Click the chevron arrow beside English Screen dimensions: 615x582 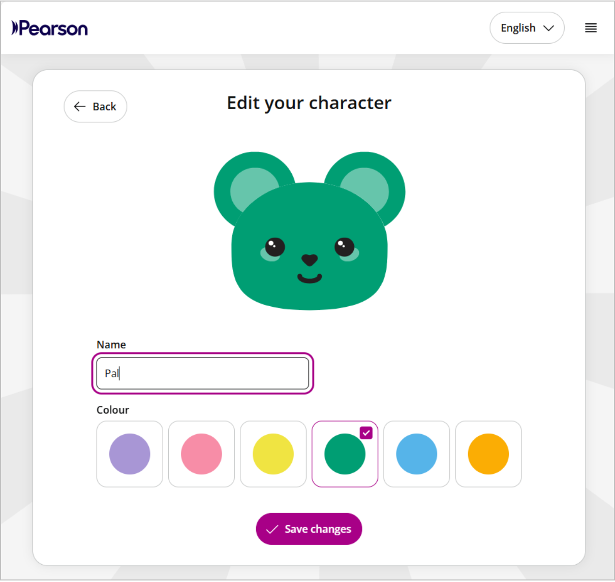548,28
